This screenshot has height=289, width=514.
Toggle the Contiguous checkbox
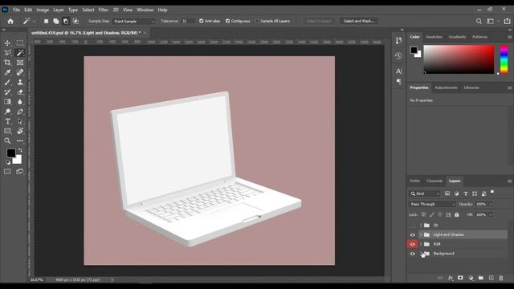pyautogui.click(x=227, y=21)
